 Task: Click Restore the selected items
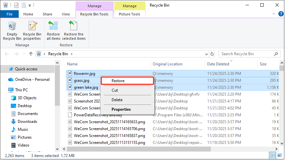[x=74, y=31]
